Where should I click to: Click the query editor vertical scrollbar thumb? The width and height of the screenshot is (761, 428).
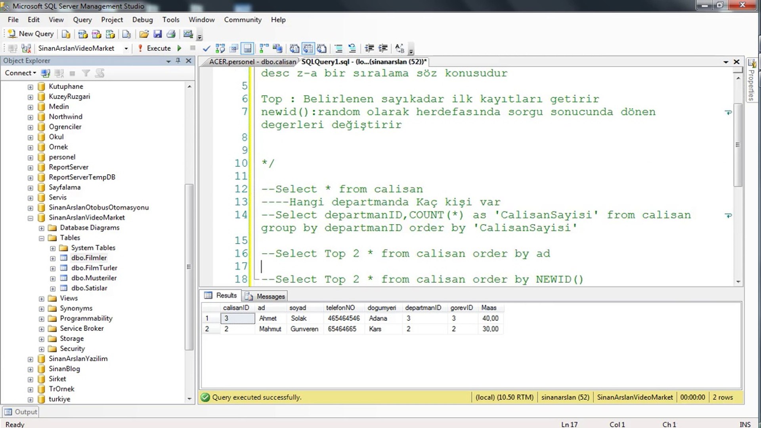[738, 145]
